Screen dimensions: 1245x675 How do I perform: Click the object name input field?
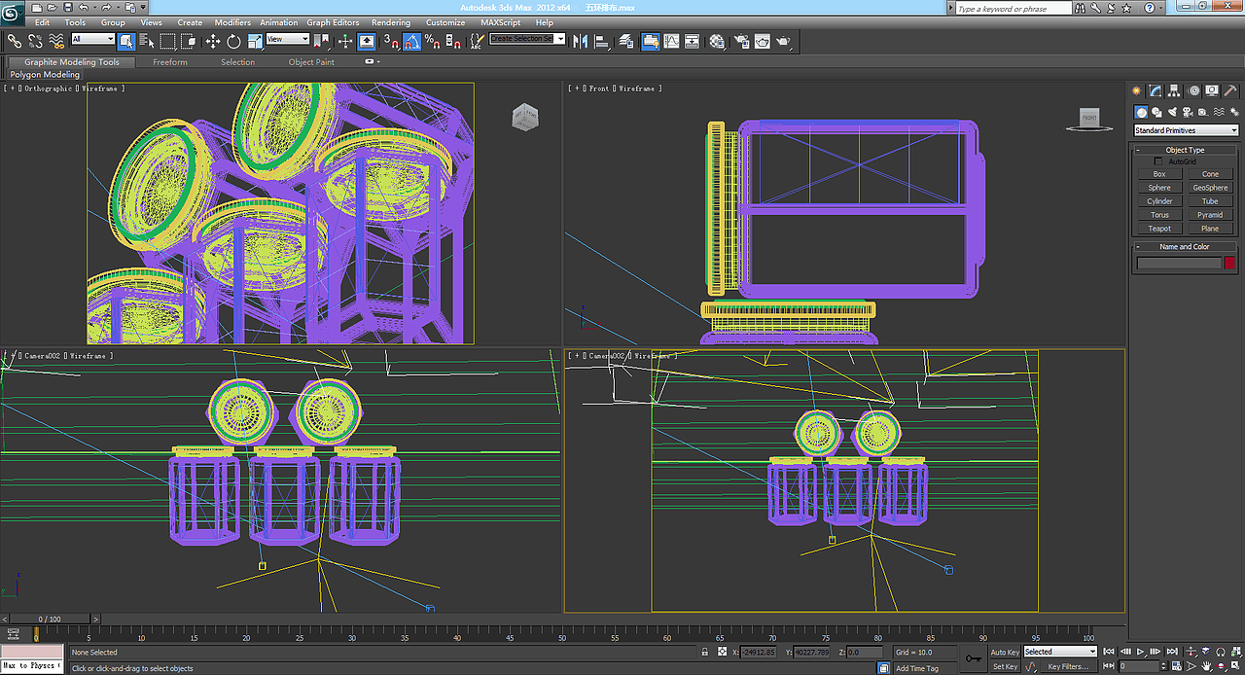pos(1179,263)
